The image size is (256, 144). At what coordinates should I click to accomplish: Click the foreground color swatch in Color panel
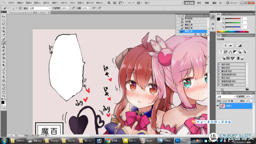click(218, 19)
